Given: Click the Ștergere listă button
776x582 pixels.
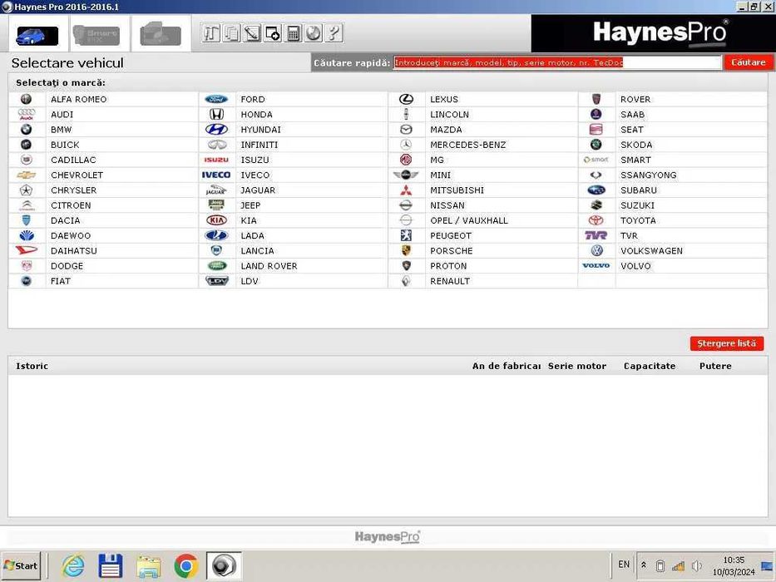Looking at the screenshot, I should (726, 343).
